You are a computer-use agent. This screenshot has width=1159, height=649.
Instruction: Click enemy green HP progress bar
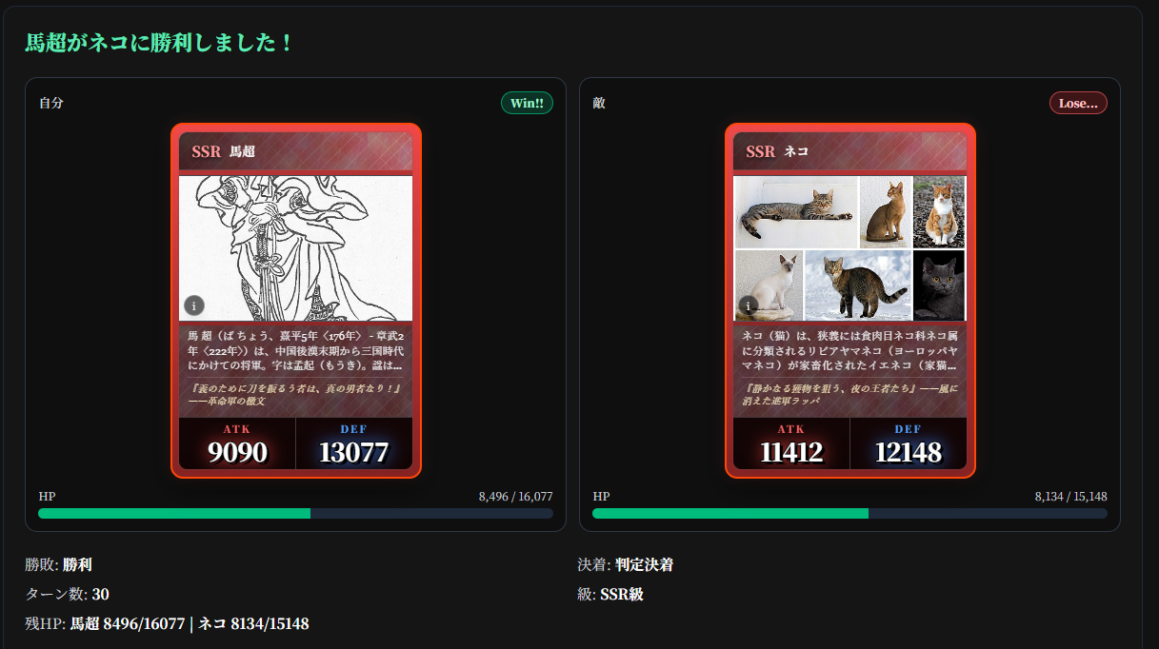click(849, 514)
